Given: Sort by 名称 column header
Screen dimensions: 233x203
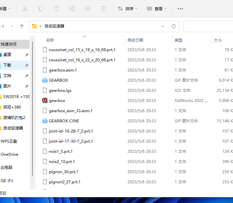Looking at the screenshot, I should (50, 40).
